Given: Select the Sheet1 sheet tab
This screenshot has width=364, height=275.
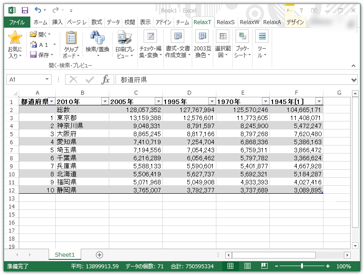Looking at the screenshot, I should point(65,255).
